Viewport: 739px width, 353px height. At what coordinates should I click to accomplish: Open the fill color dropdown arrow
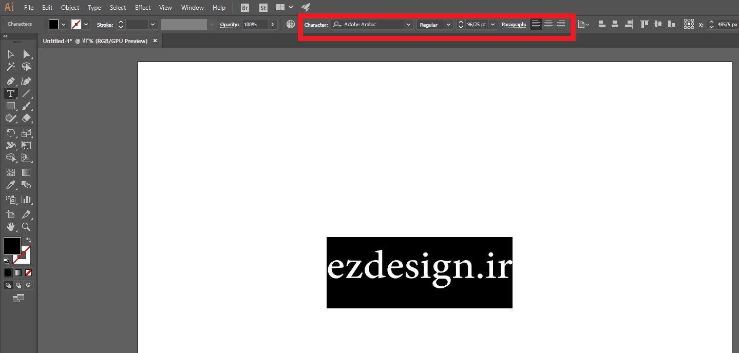tap(64, 24)
